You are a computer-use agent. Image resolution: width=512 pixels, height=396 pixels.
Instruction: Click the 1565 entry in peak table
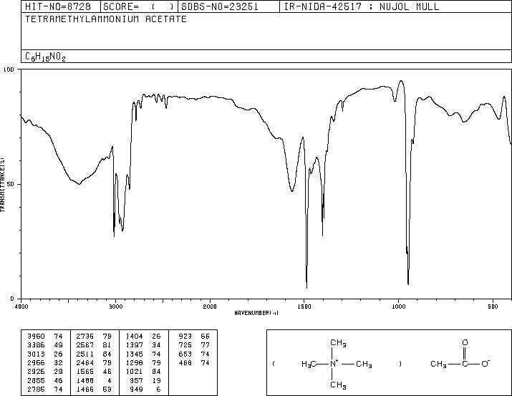[x=85, y=372]
